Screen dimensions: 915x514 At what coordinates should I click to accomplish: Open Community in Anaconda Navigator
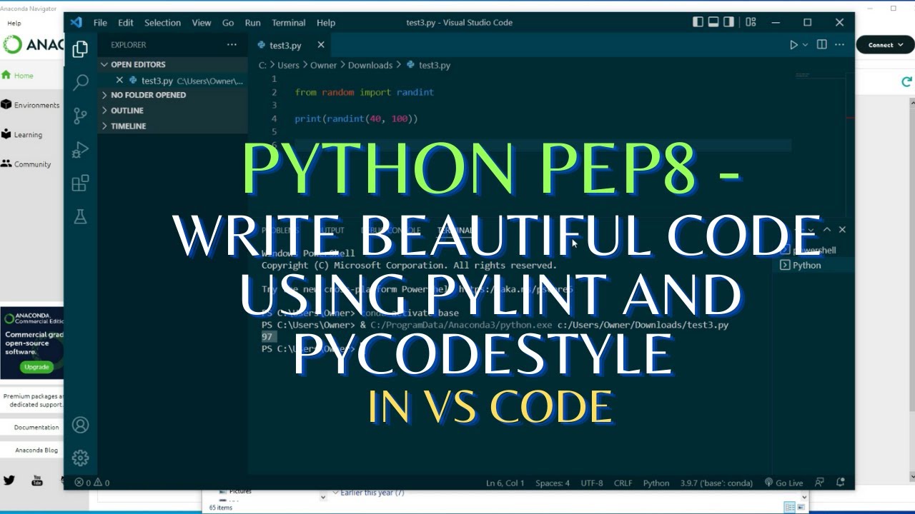[26, 163]
